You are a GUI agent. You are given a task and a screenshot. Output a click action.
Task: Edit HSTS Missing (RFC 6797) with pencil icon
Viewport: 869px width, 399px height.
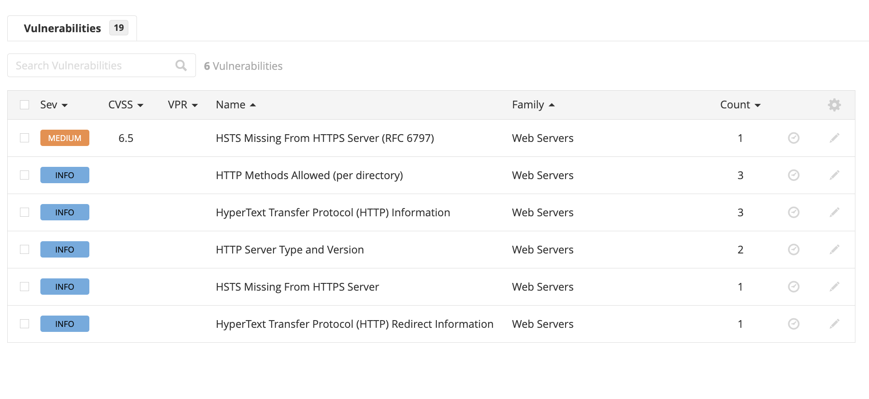pyautogui.click(x=834, y=138)
